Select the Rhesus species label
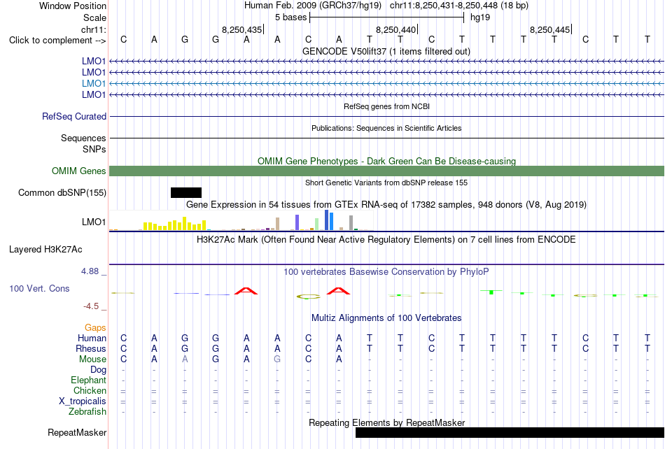The image size is (665, 449). pyautogui.click(x=91, y=348)
